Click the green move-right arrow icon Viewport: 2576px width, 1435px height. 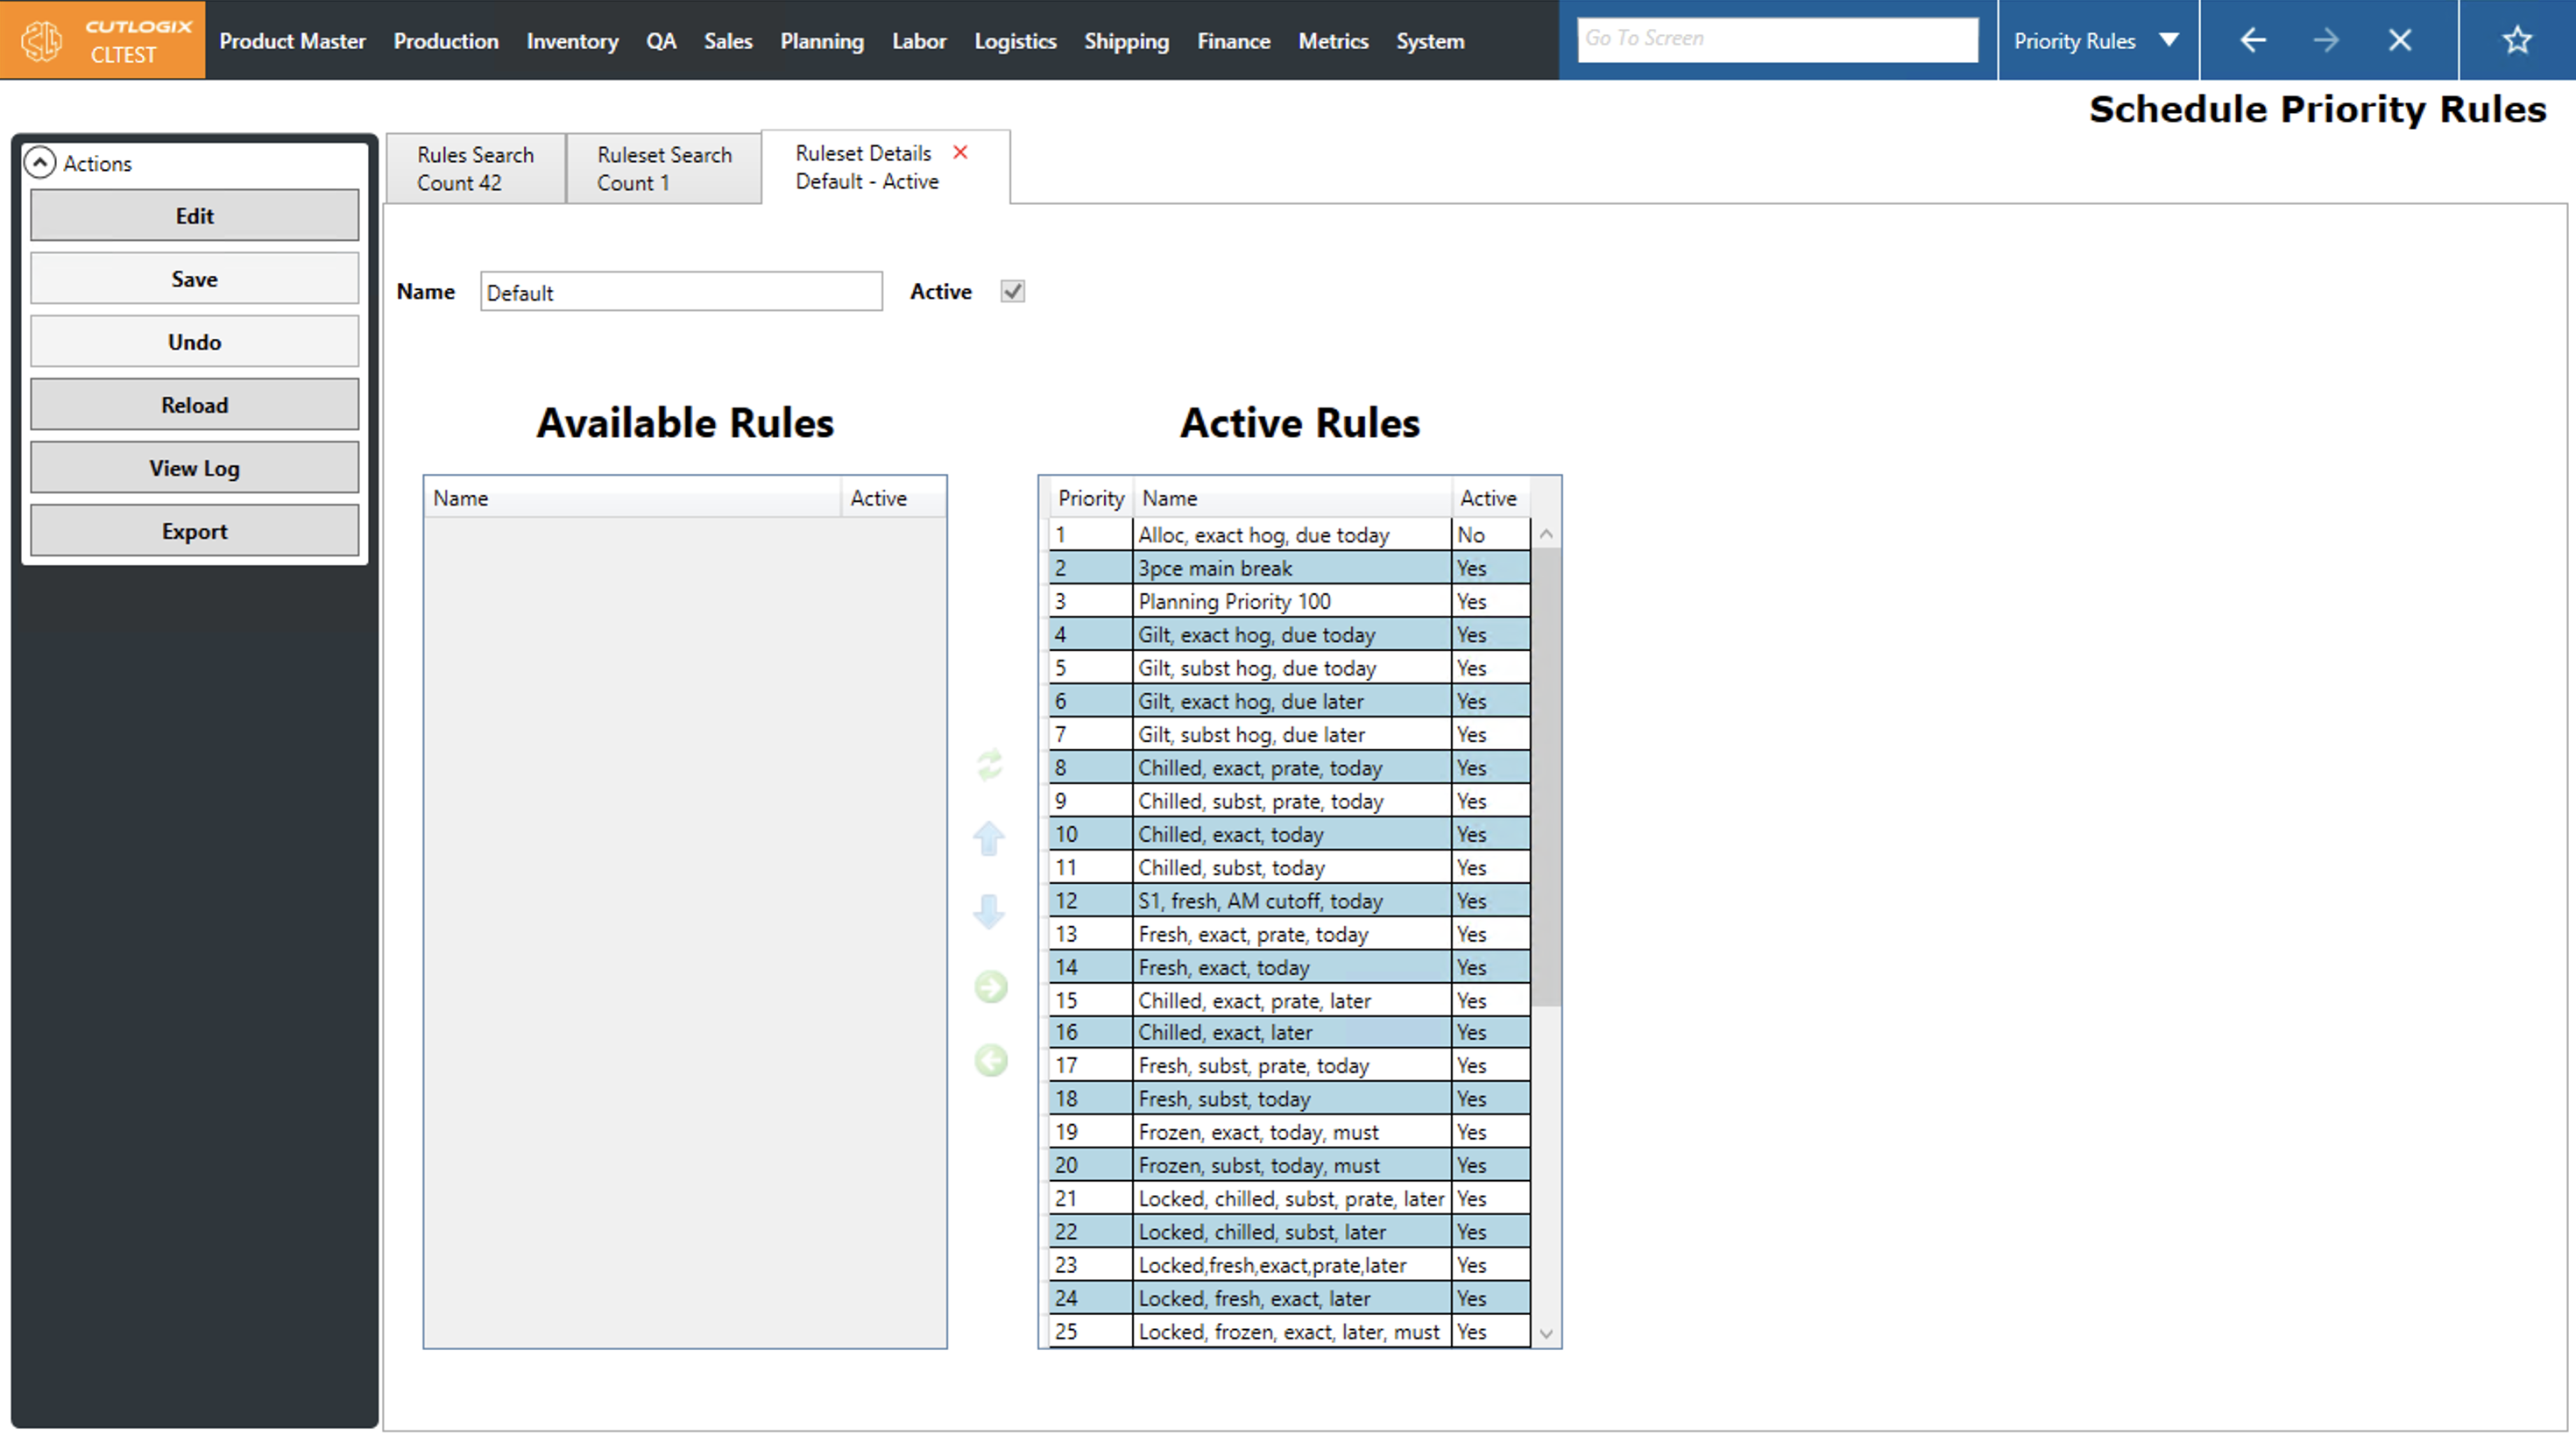tap(990, 987)
